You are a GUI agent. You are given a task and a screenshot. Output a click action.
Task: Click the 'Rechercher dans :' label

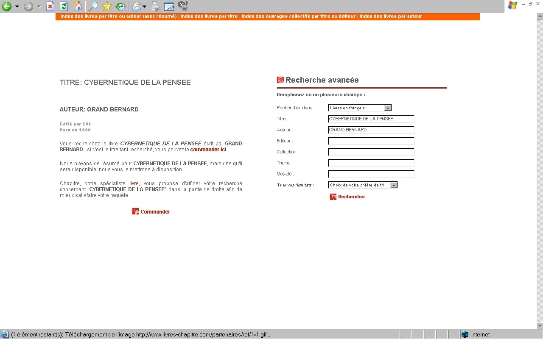pos(296,108)
